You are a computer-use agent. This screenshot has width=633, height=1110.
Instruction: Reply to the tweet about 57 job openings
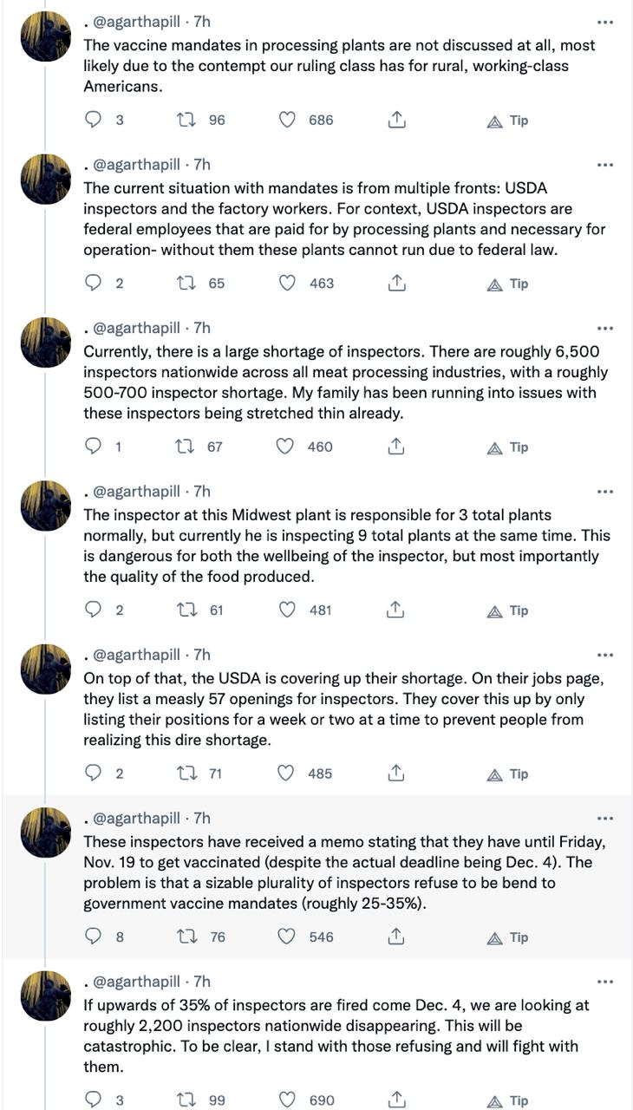pyautogui.click(x=94, y=773)
